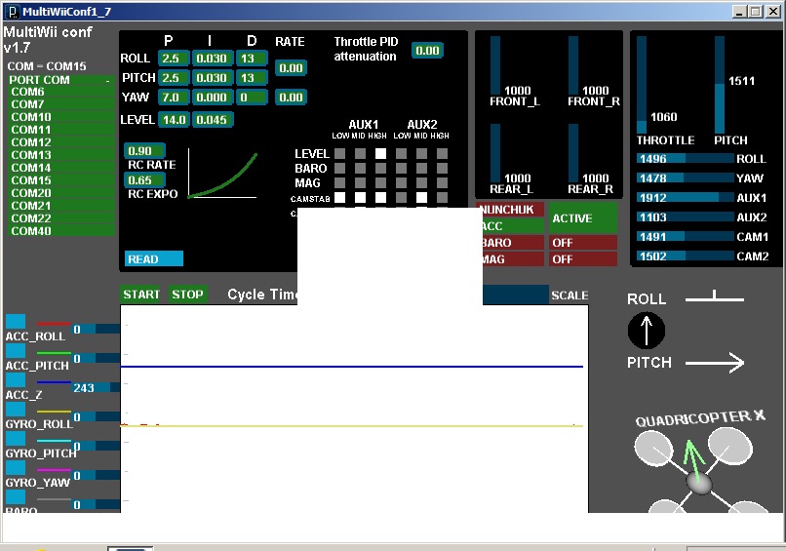Click the STOP graph button
Viewport: 786px width, 551px height.
coord(187,295)
